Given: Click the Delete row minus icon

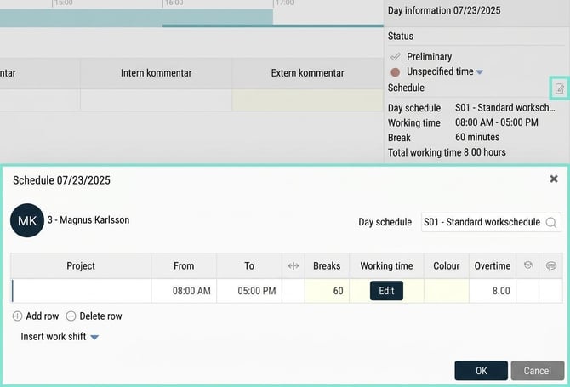Looking at the screenshot, I should coord(71,316).
